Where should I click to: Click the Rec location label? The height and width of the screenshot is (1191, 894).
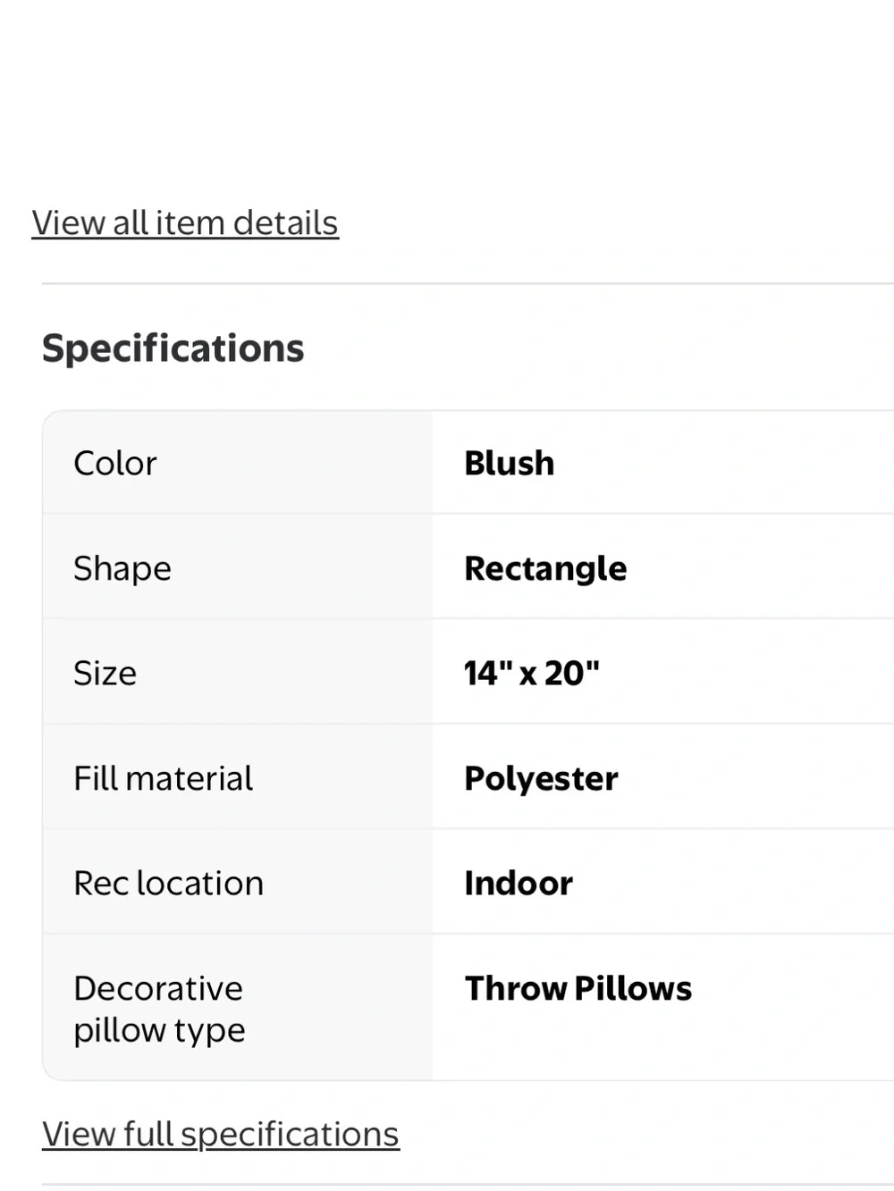coord(169,883)
